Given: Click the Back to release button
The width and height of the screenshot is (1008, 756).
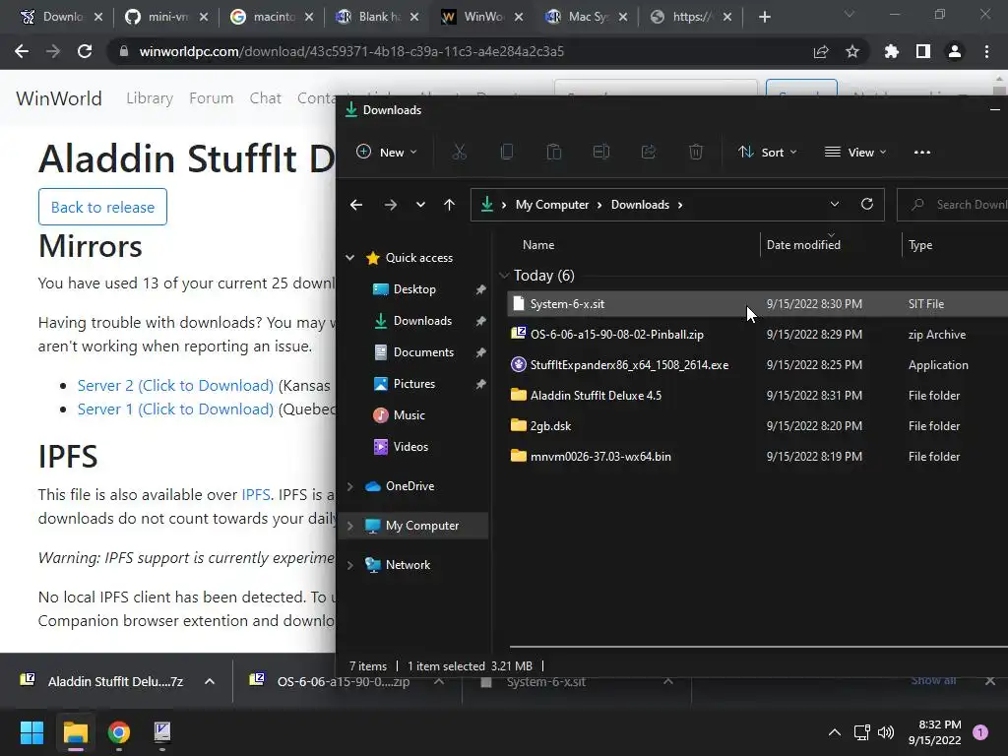Looking at the screenshot, I should click(102, 207).
